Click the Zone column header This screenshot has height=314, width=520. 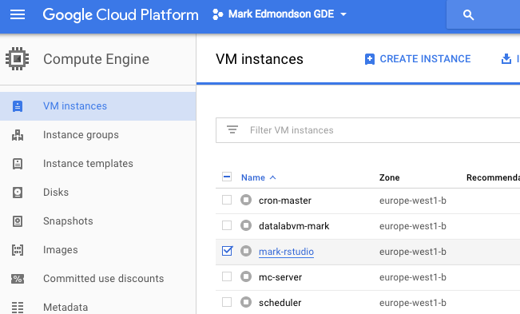(x=389, y=177)
